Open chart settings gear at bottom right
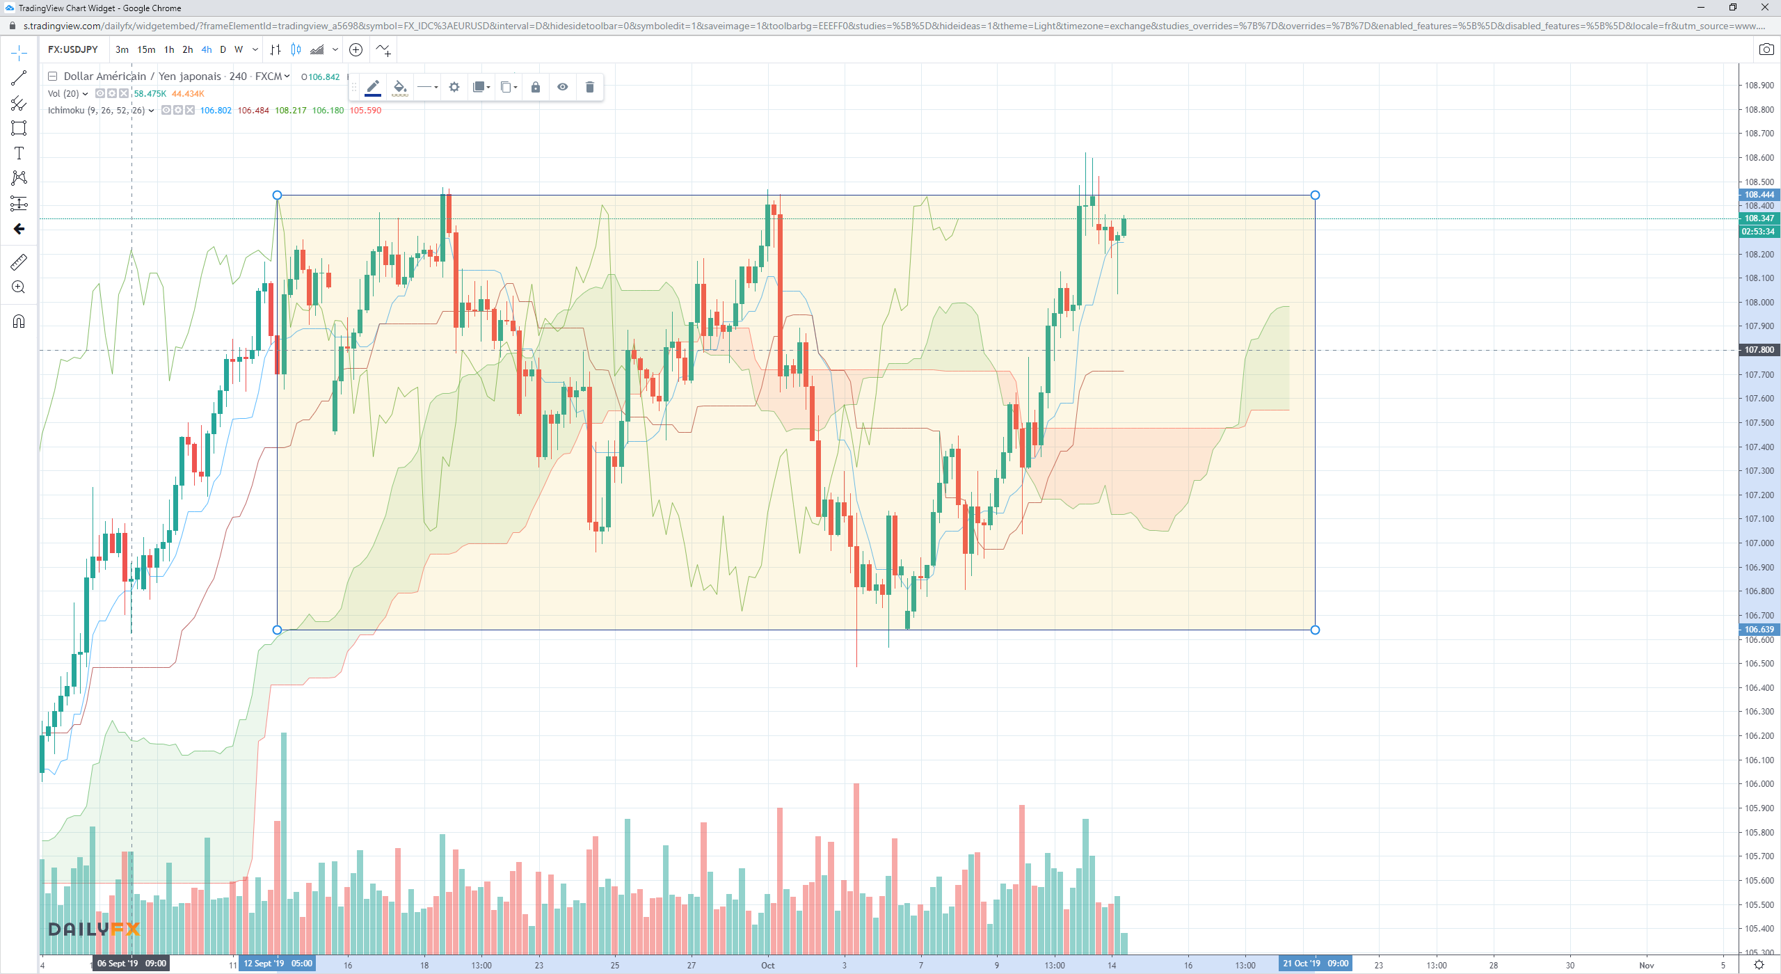This screenshot has width=1781, height=974. click(x=1759, y=965)
